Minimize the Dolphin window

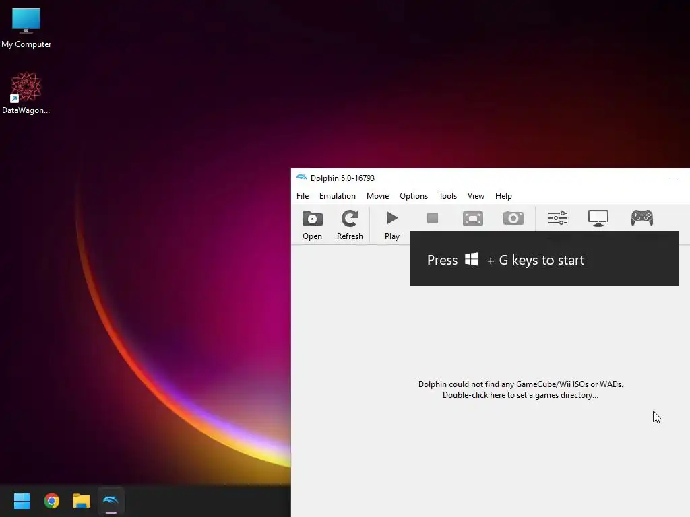[674, 178]
